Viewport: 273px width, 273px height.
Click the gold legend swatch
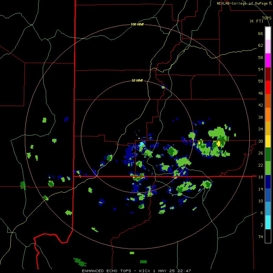(268, 128)
